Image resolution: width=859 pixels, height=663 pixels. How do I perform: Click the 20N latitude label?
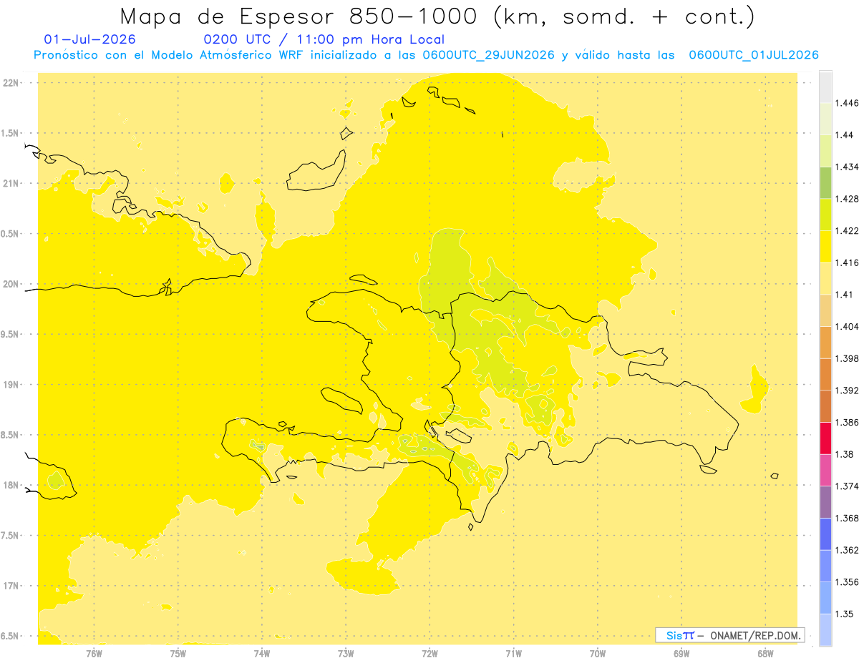pyautogui.click(x=11, y=284)
